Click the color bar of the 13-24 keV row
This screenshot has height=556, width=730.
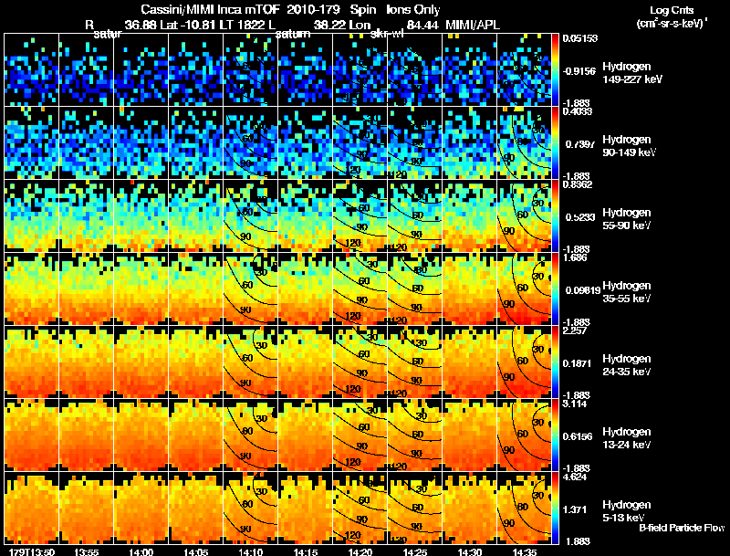(x=555, y=435)
